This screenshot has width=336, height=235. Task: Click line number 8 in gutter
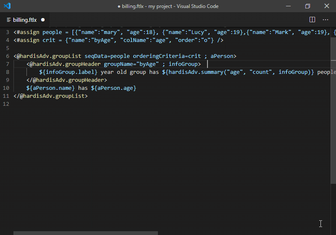pyautogui.click(x=8, y=72)
